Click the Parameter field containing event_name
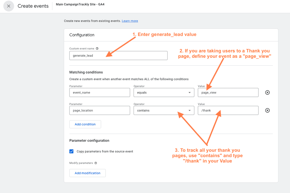290x193 pixels. click(x=100, y=92)
